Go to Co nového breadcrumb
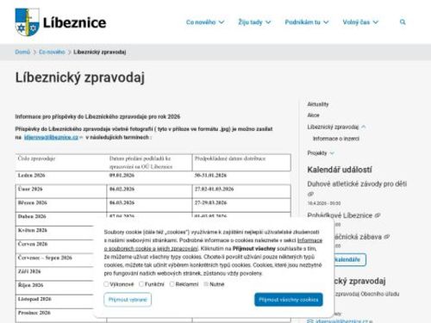 click(52, 52)
